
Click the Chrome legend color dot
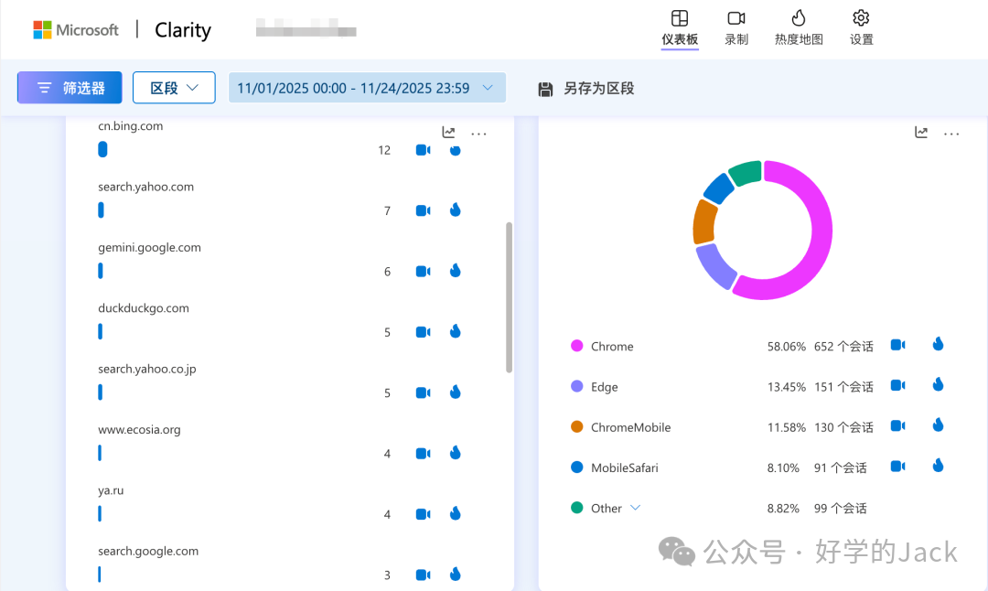576,345
